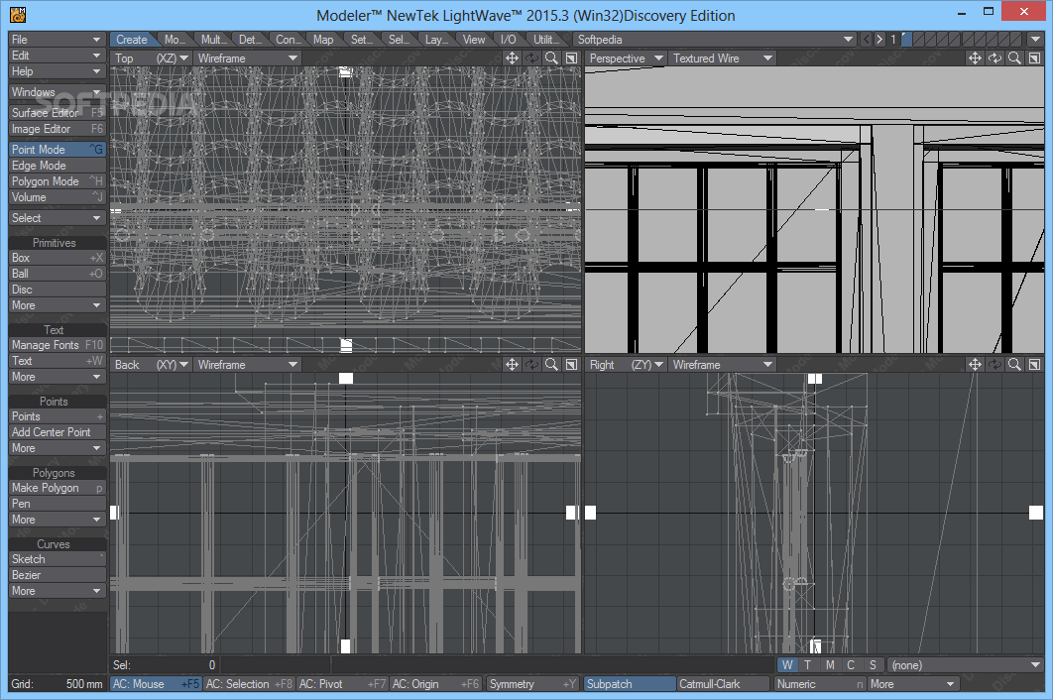Open the Help dropdown menu
This screenshot has width=1053, height=700.
pyautogui.click(x=58, y=71)
